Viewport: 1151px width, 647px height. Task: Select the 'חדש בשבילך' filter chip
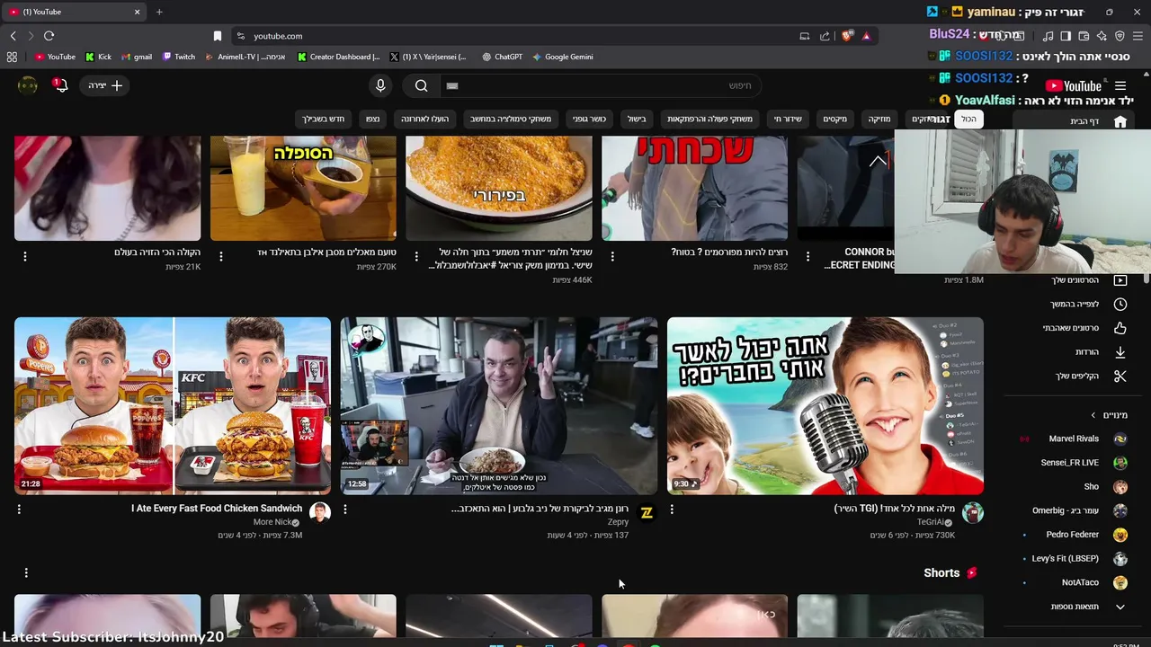(x=324, y=119)
